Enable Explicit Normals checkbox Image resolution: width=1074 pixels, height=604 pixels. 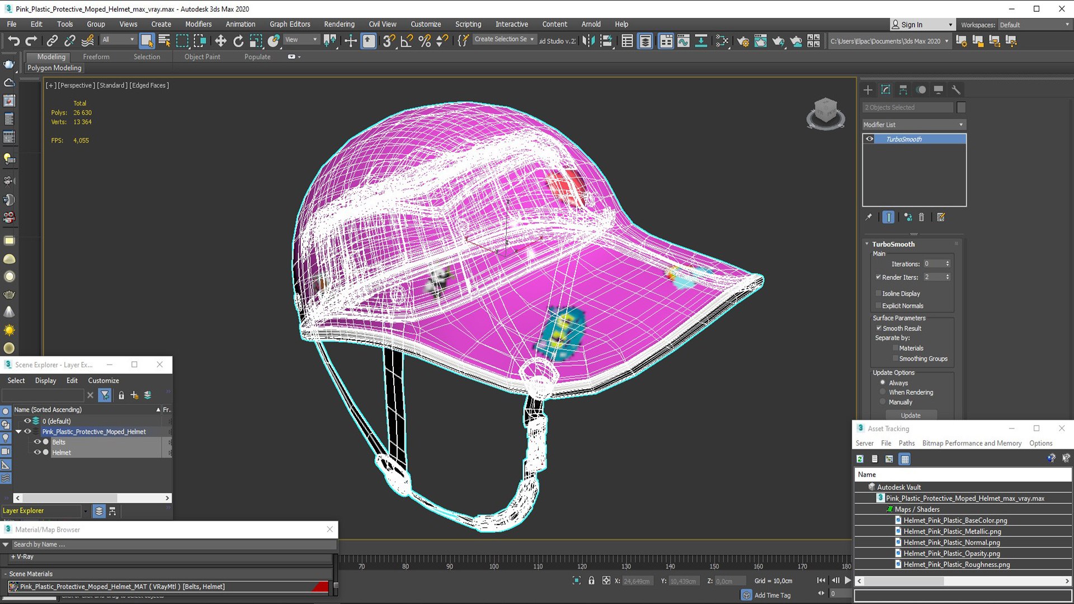tap(878, 305)
